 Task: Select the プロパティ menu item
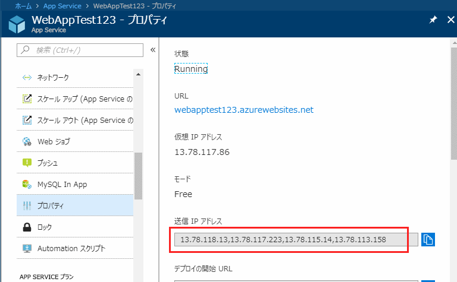coord(75,205)
